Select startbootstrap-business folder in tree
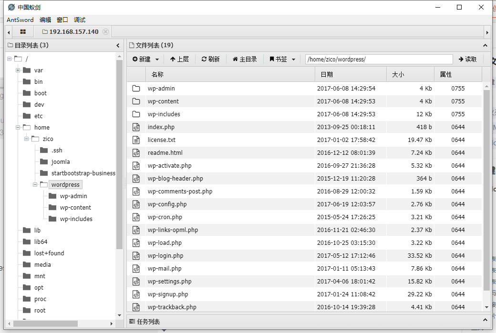Screen dimensions: 496x333 click(83, 173)
